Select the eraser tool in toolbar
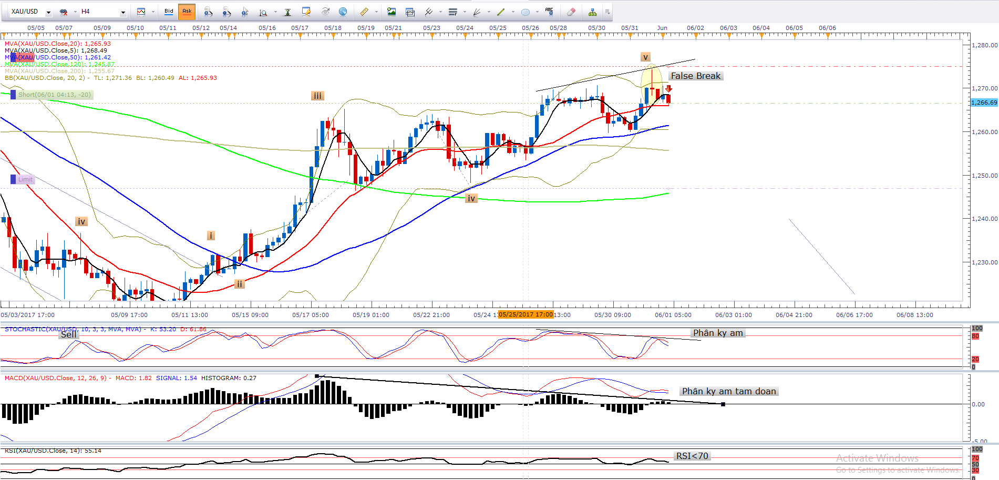999x480 pixels. [x=571, y=12]
